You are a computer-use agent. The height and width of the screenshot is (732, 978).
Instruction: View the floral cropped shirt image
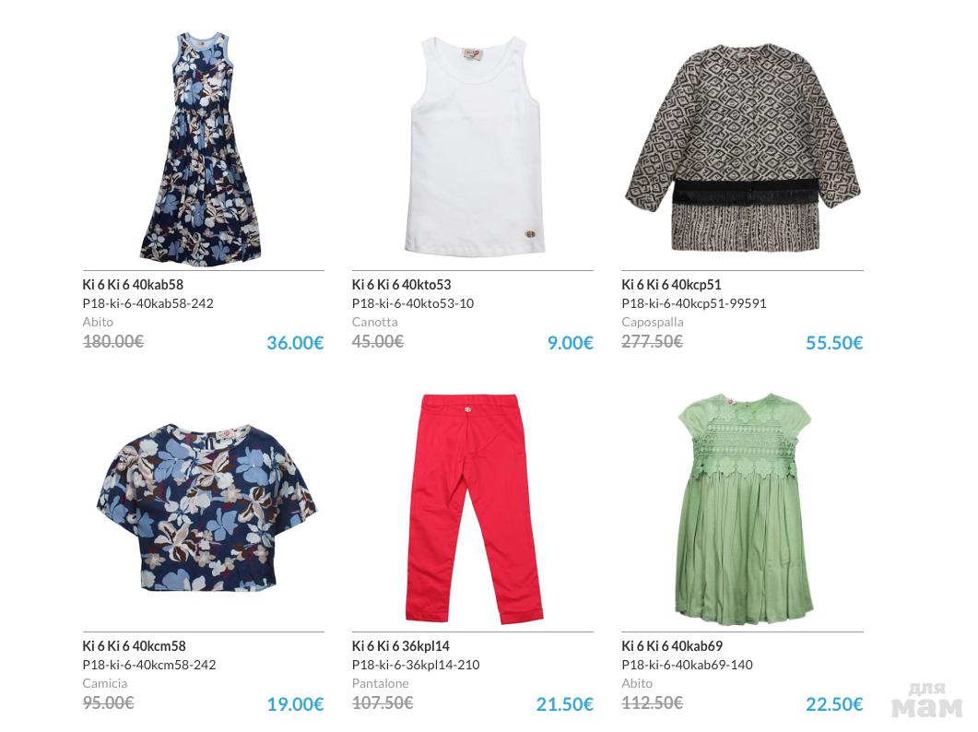206,507
